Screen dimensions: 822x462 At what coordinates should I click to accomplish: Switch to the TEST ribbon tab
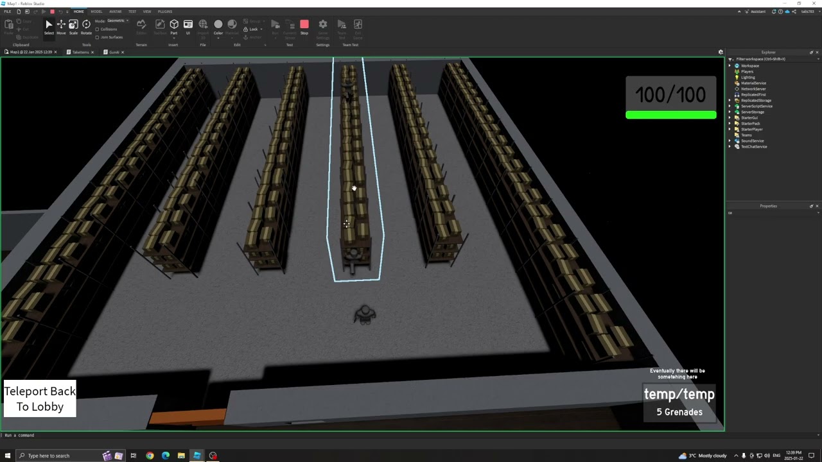[x=132, y=12]
